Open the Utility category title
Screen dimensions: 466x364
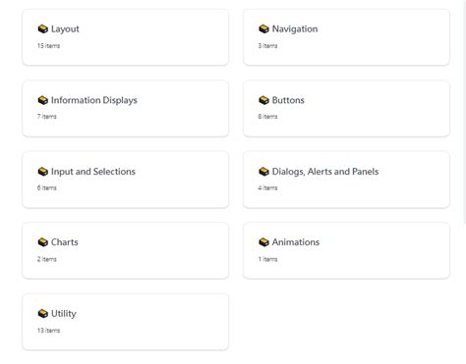coord(64,314)
